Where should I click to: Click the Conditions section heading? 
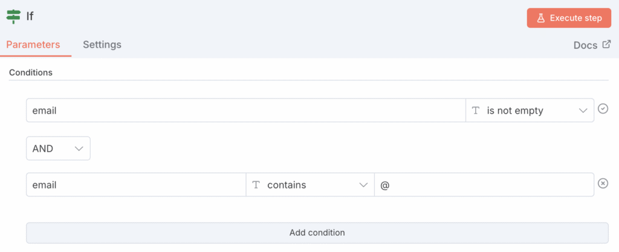coord(31,73)
